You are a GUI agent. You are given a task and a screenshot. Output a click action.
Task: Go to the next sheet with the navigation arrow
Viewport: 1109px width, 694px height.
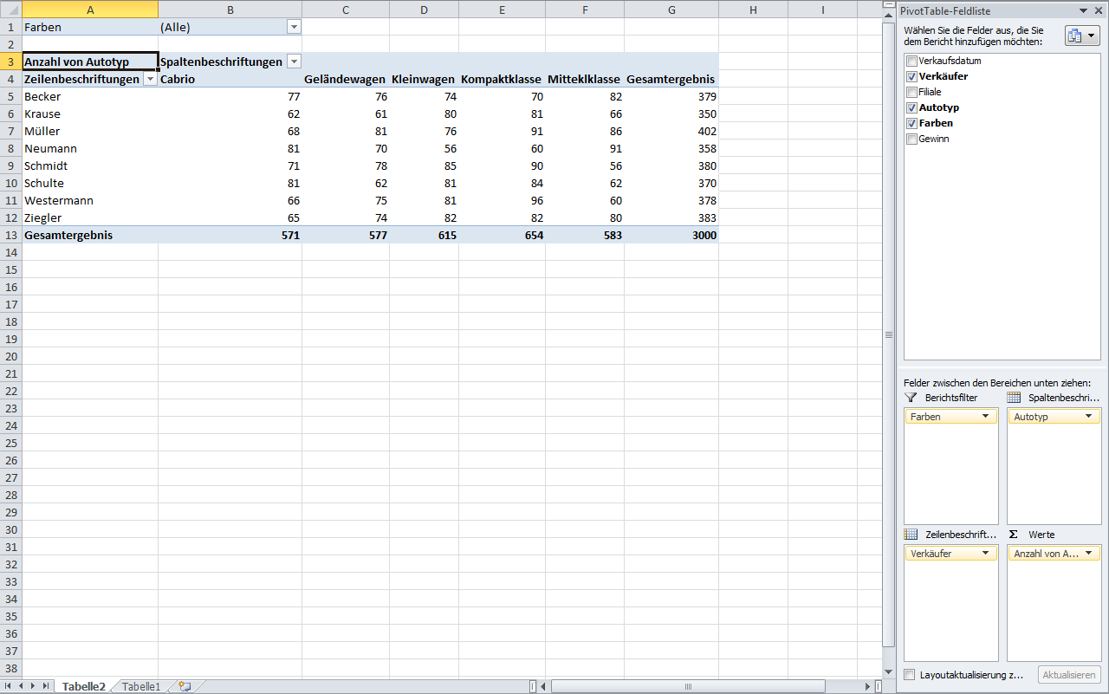[x=33, y=686]
